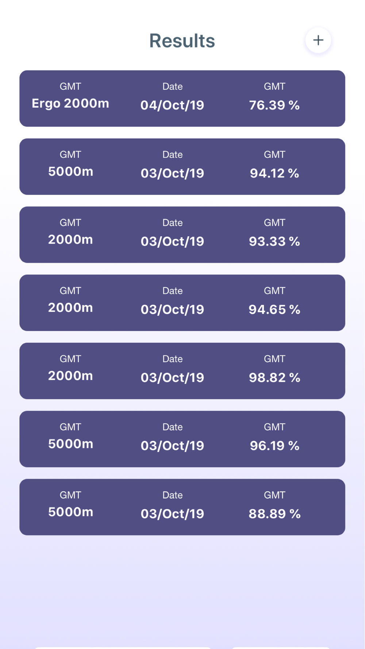Open the 2000m result with 98.82 %

pyautogui.click(x=182, y=371)
